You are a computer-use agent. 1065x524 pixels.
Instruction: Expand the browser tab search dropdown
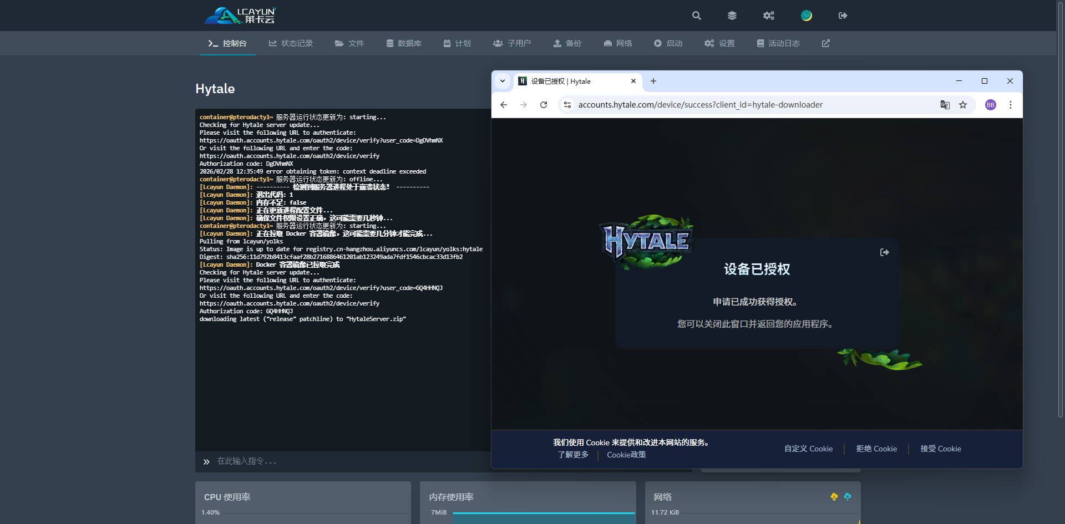coord(503,81)
